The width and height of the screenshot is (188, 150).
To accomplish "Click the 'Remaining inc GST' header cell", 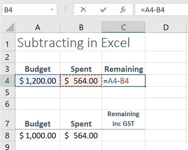I will tap(123, 119).
